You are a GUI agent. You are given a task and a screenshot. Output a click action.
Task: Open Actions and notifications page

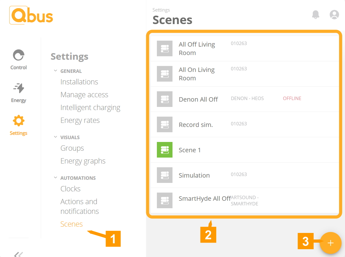click(x=80, y=206)
